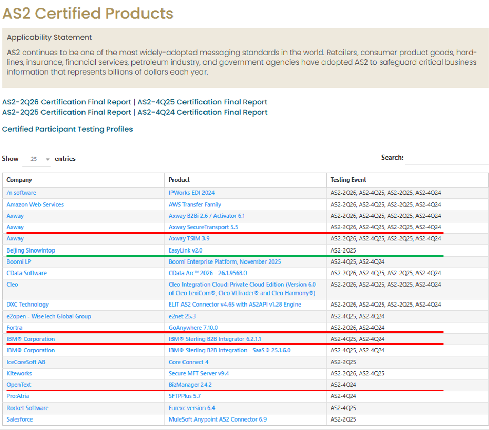Open the Amazon Web Services company link

point(35,205)
